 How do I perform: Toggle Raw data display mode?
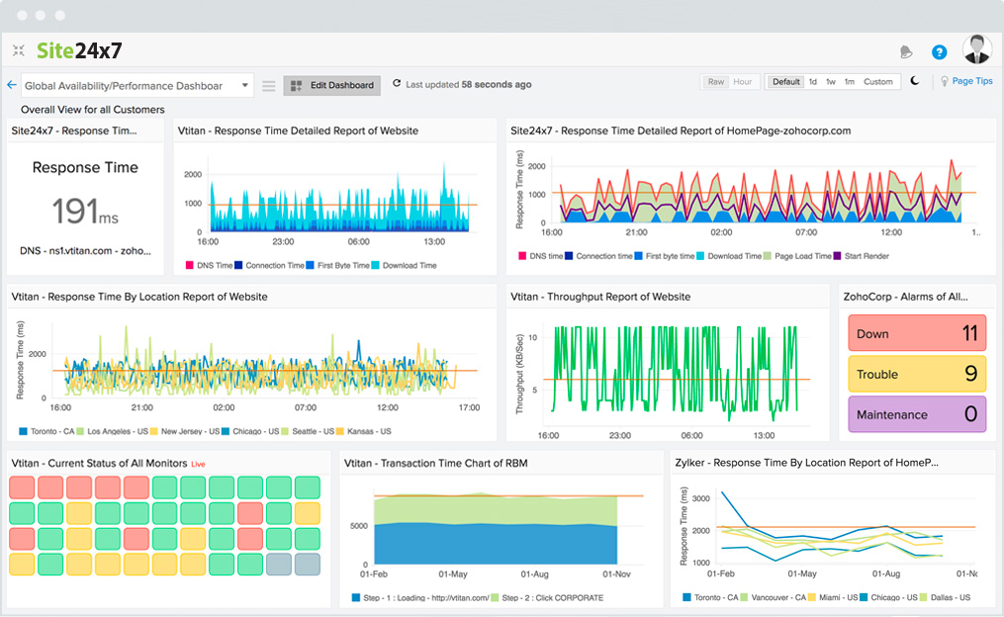pos(716,81)
